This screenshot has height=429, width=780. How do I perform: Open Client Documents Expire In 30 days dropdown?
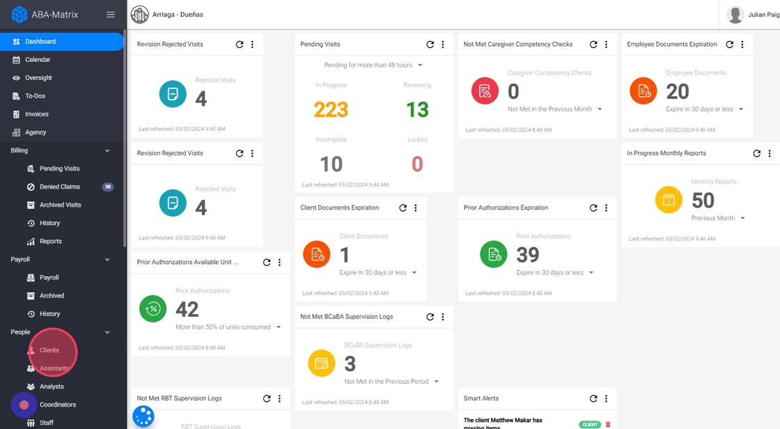378,273
